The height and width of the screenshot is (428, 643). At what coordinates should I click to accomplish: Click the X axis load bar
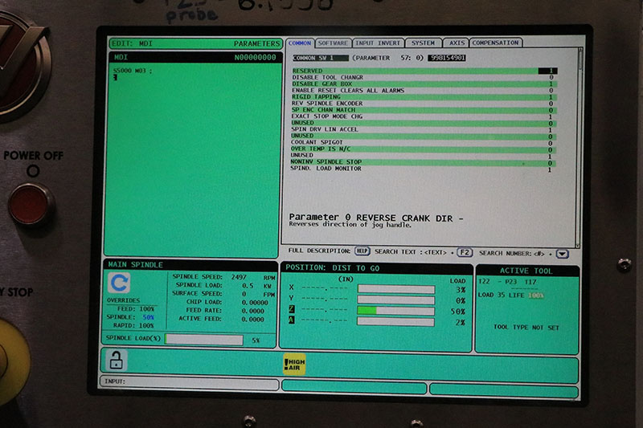click(x=395, y=289)
